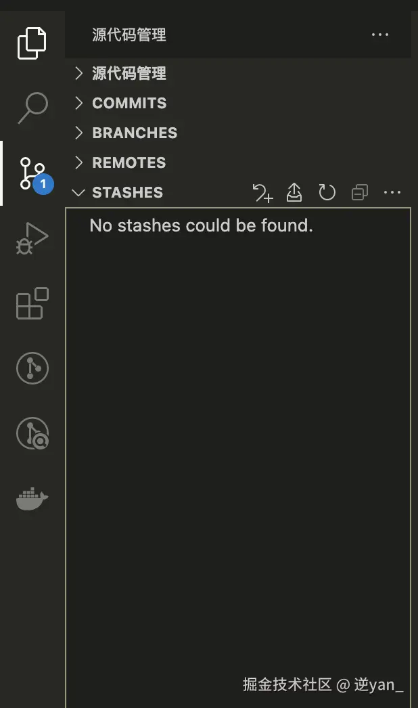The height and width of the screenshot is (708, 418).
Task: Open GitLens Inspect icon with magnifier
Action: [32, 433]
